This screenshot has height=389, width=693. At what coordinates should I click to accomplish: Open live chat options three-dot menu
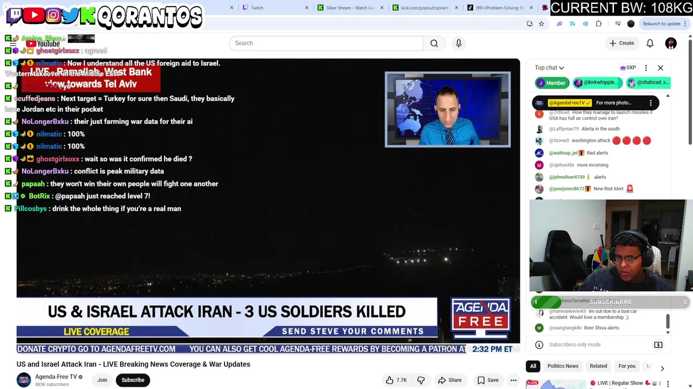(x=646, y=68)
